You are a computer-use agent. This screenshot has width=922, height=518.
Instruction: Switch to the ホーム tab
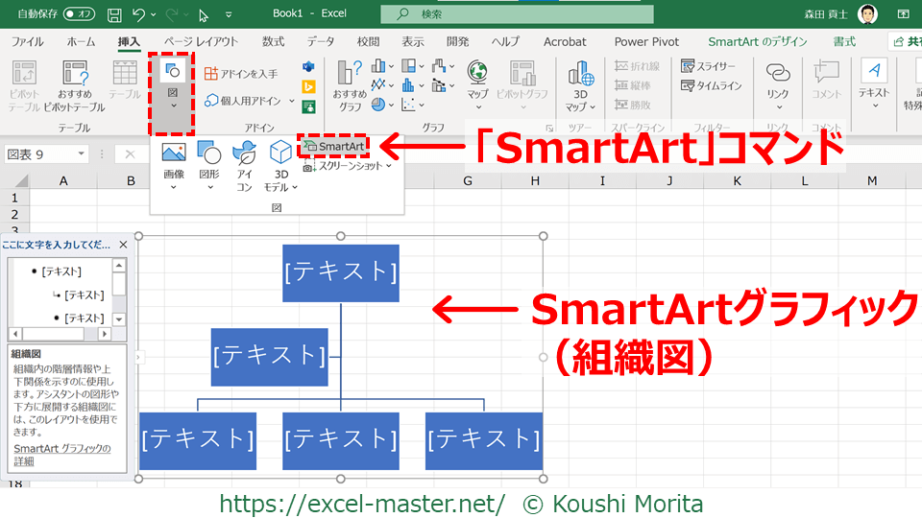(82, 41)
